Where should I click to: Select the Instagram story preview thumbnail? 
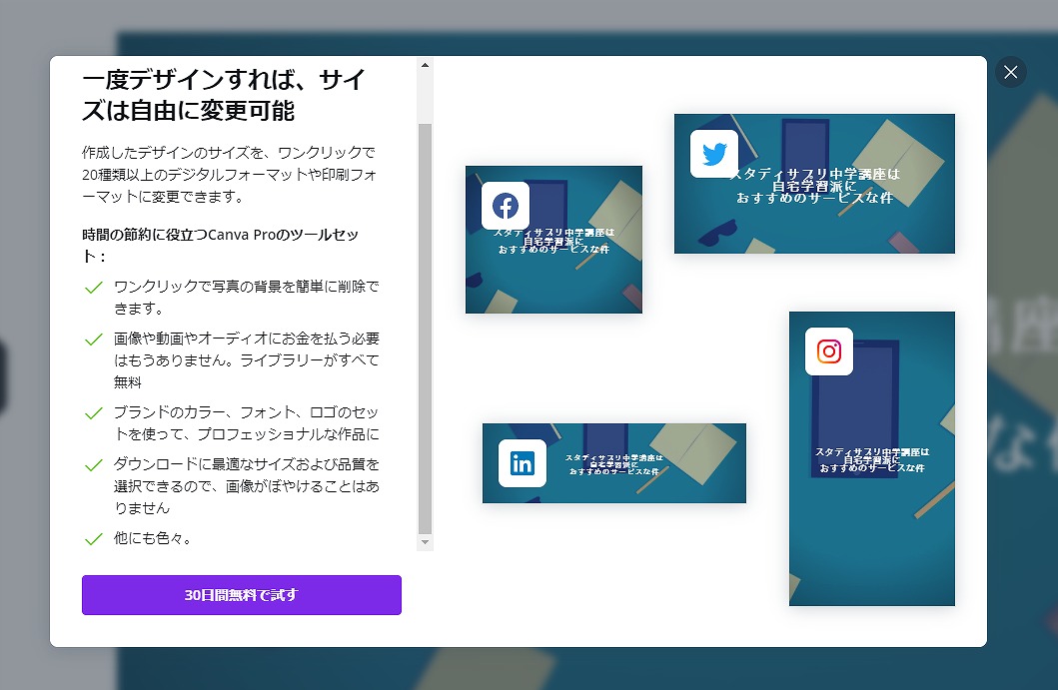(872, 458)
